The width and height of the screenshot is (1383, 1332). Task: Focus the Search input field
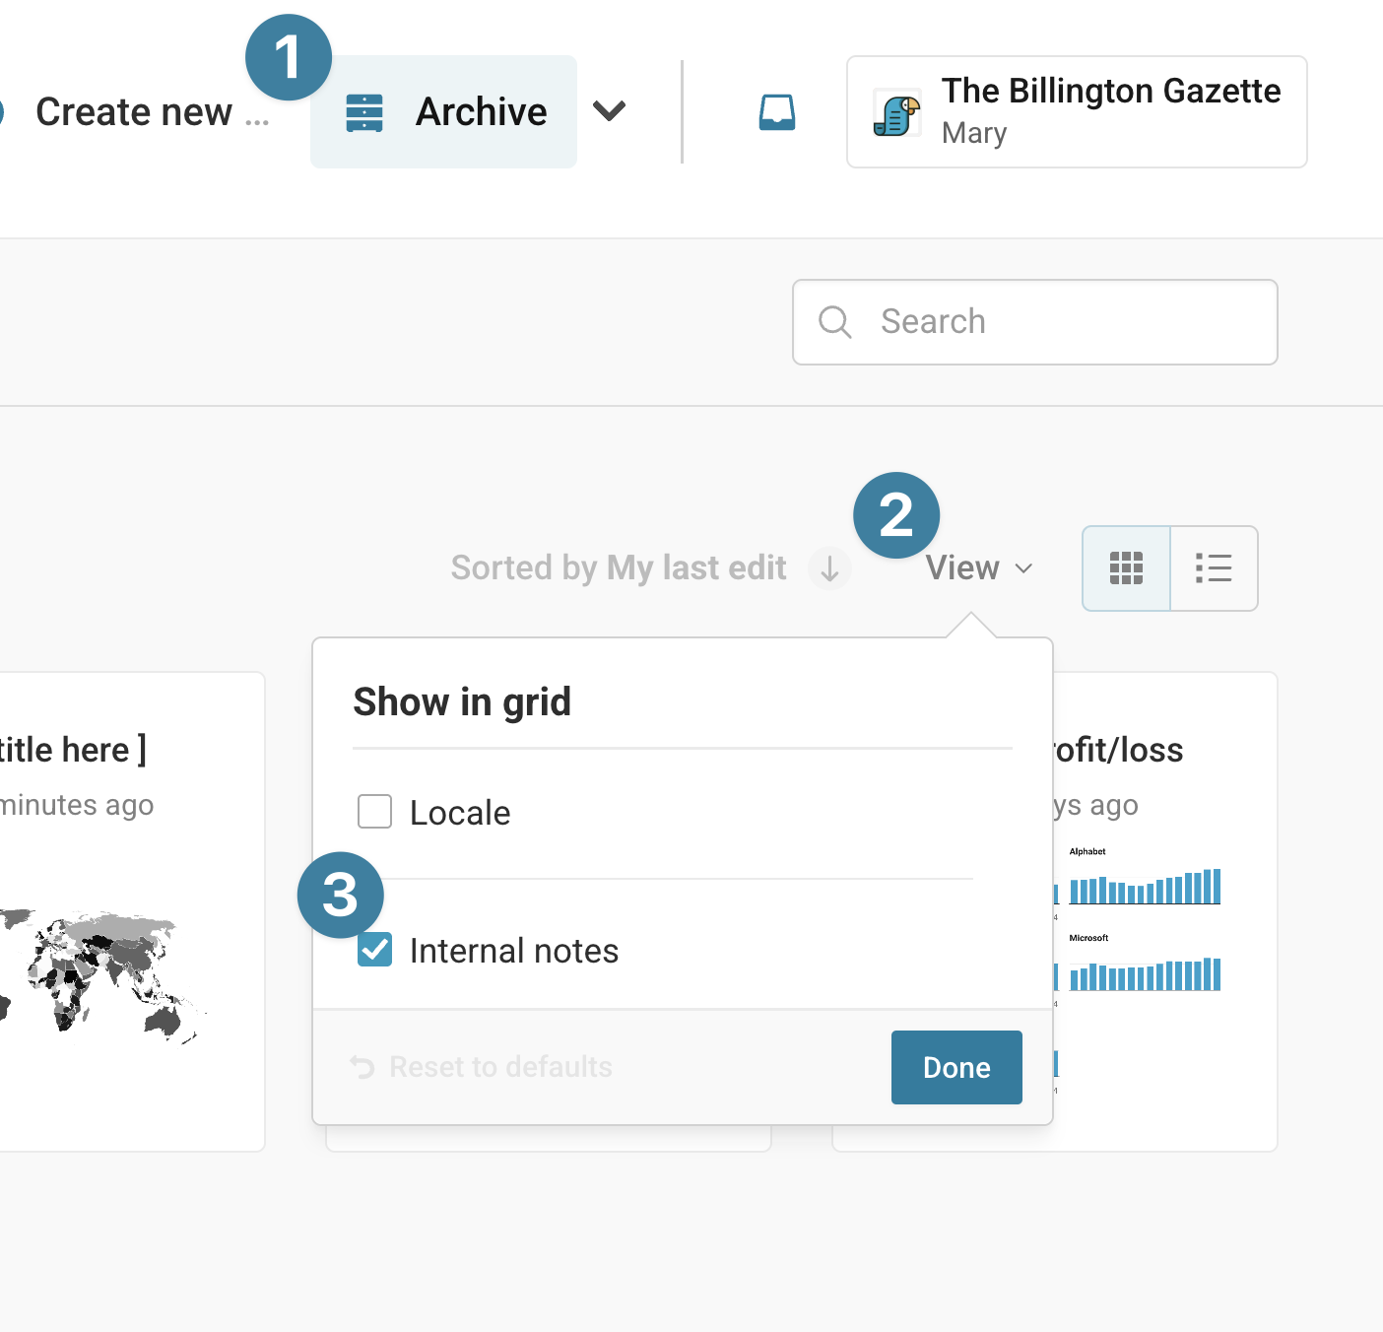[1035, 322]
